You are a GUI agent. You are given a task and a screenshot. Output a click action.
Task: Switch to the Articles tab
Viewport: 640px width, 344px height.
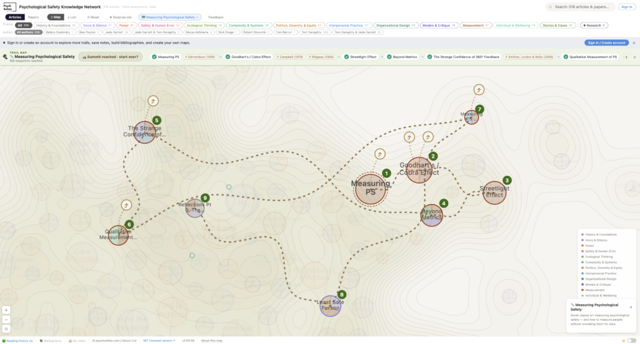pos(15,17)
